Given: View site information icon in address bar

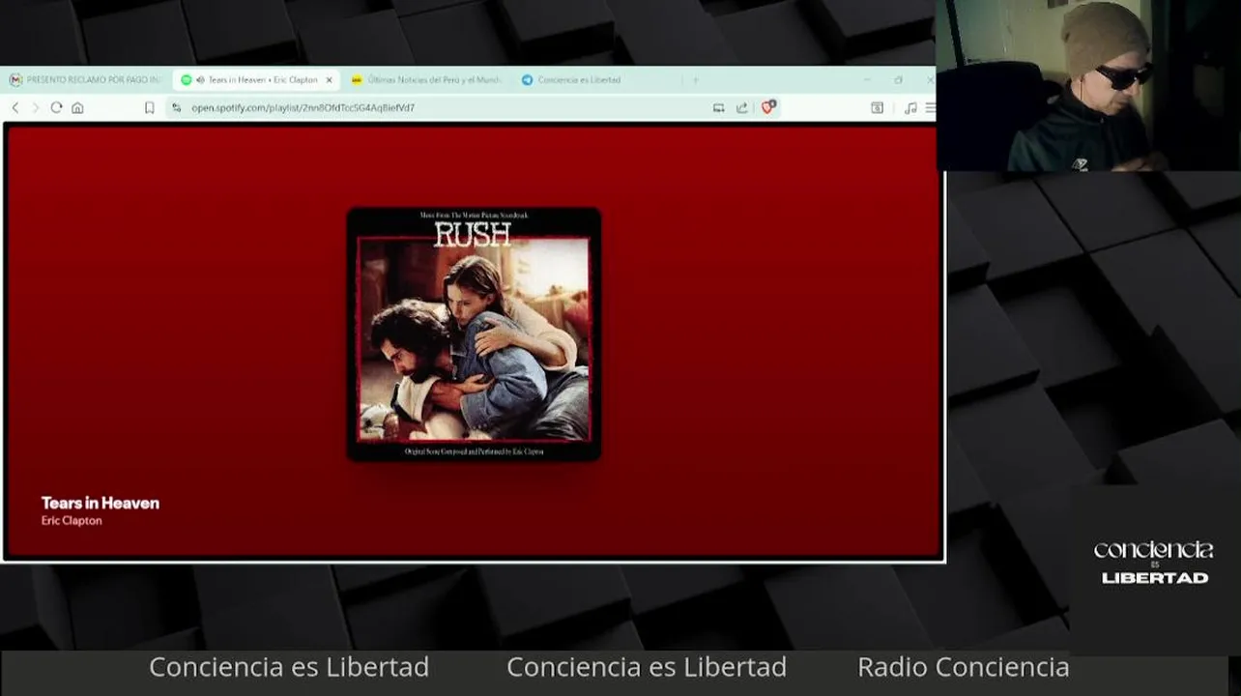Looking at the screenshot, I should click(x=176, y=107).
